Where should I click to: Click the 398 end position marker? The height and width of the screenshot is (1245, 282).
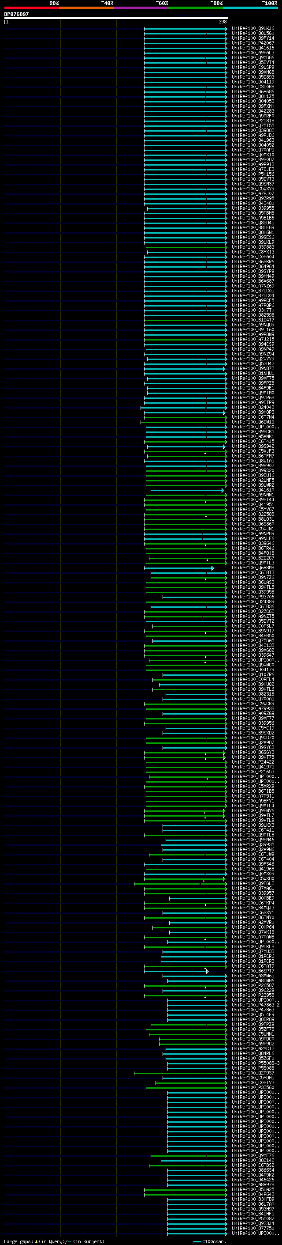[x=222, y=22]
